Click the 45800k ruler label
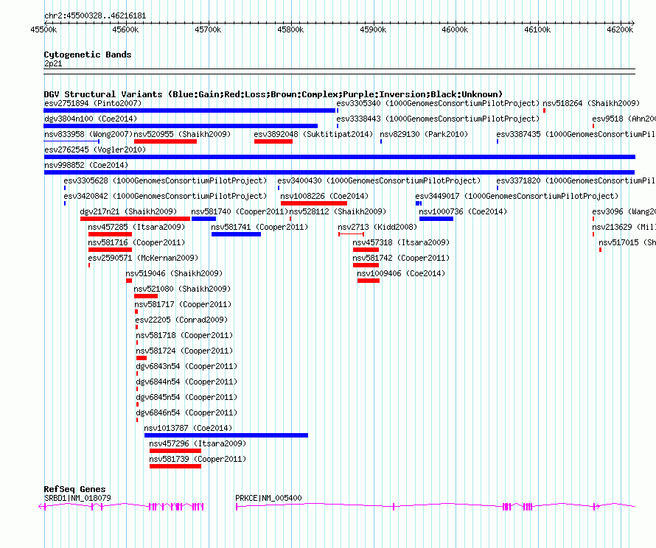 [290, 29]
